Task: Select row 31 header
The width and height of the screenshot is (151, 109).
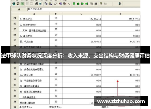Action: [15, 74]
